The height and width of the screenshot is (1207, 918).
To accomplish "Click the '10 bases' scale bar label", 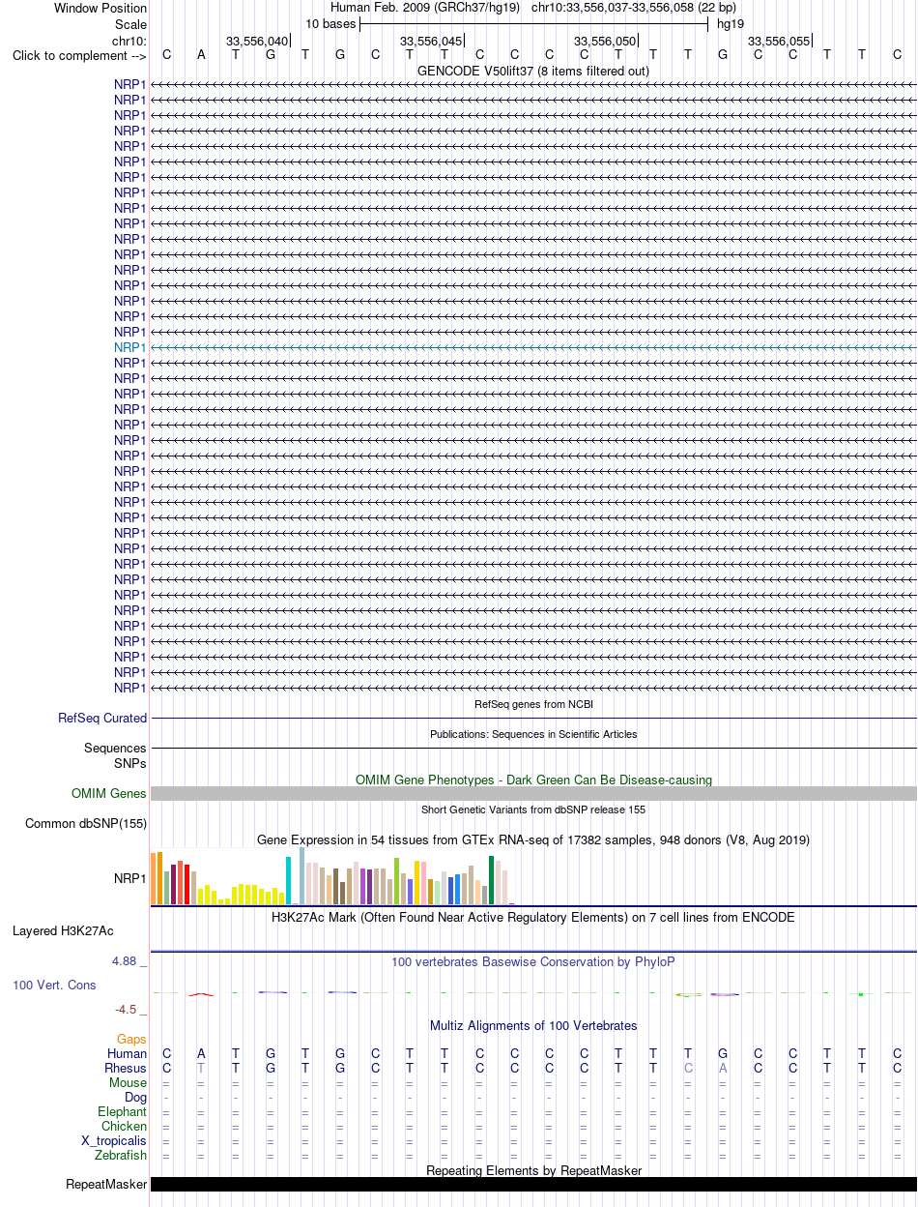I will point(330,23).
